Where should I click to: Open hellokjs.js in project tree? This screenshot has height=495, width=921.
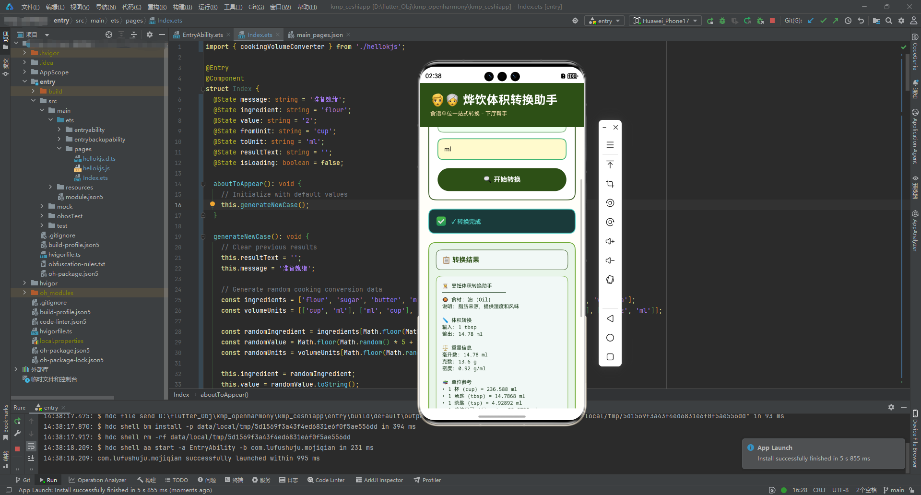click(96, 168)
